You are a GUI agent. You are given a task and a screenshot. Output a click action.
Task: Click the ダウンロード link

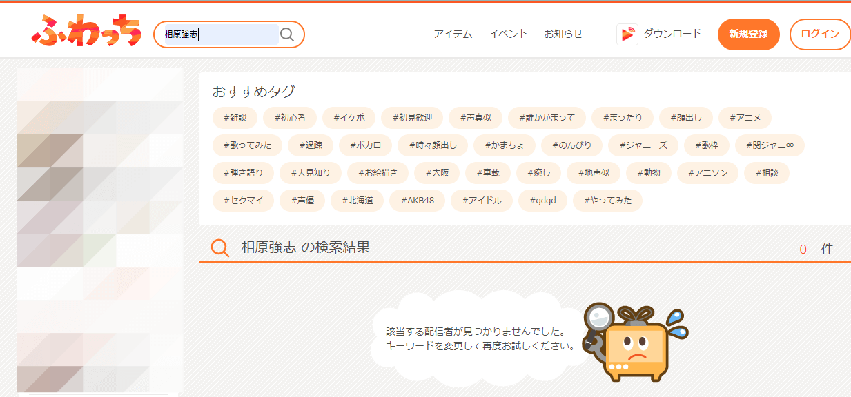pyautogui.click(x=672, y=34)
